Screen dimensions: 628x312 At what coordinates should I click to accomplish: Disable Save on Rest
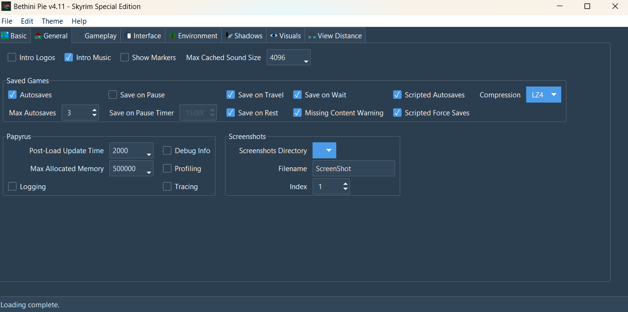[231, 113]
